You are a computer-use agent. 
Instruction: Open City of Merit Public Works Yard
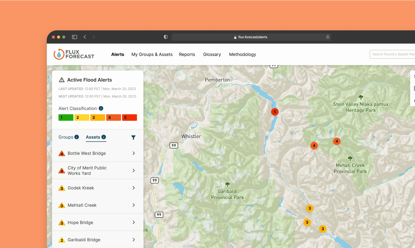pyautogui.click(x=98, y=171)
